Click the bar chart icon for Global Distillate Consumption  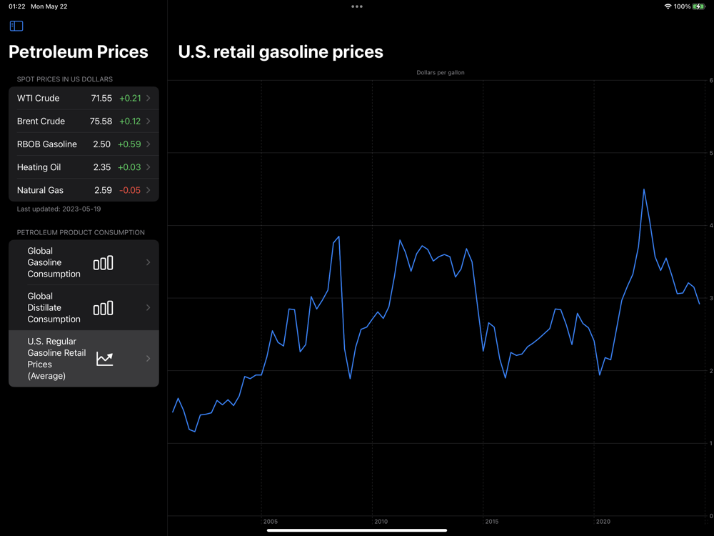click(x=103, y=308)
